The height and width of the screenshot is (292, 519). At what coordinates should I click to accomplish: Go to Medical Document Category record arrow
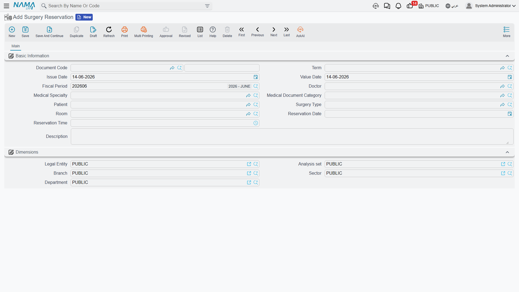pyautogui.click(x=503, y=95)
